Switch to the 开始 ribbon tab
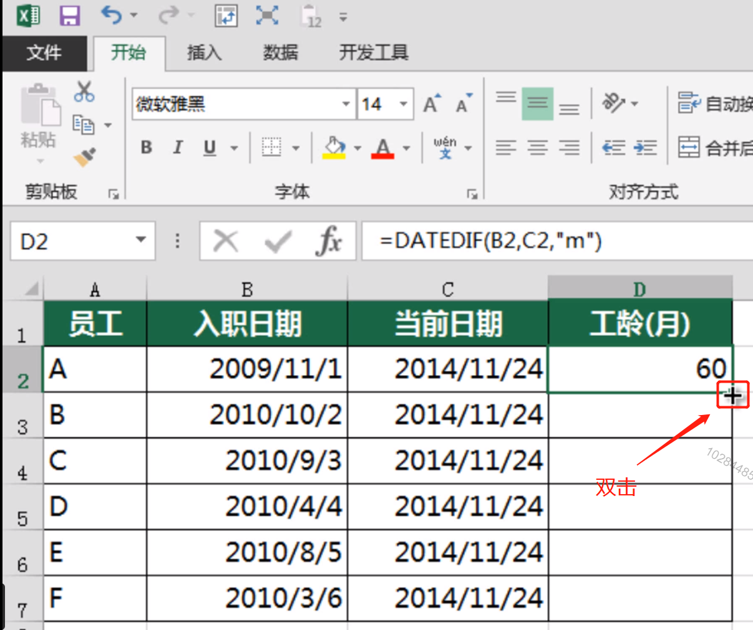The width and height of the screenshot is (753, 630). click(129, 53)
